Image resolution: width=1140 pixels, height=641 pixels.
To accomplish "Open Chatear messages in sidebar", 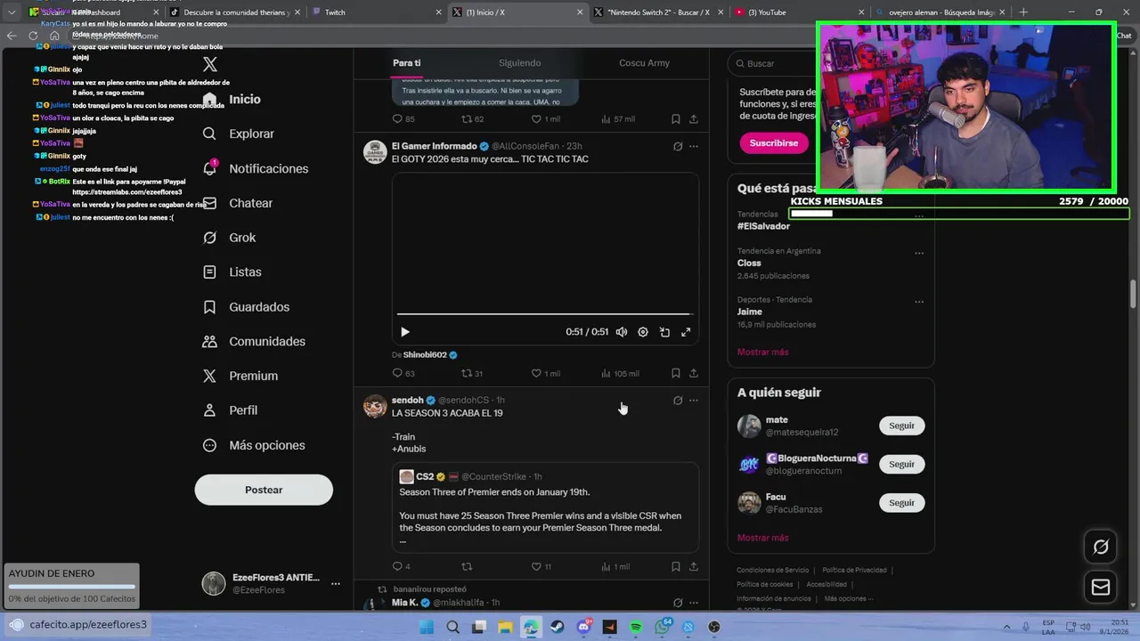I will 237,203.
